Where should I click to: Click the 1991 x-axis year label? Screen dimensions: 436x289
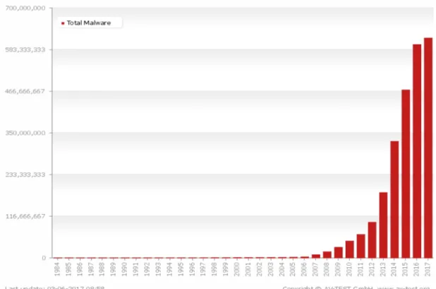[136, 269]
